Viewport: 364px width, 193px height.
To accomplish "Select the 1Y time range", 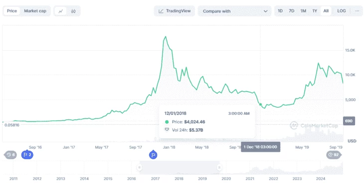I will 315,11.
